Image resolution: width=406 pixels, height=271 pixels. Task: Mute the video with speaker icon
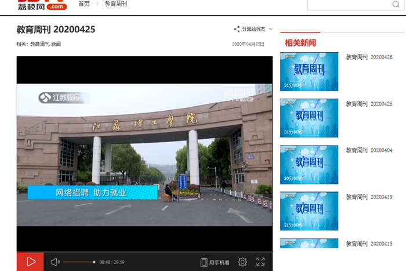click(55, 262)
